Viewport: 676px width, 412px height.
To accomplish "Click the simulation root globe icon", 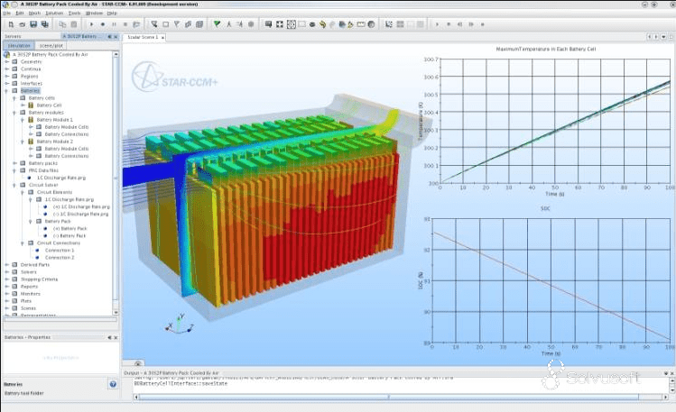I will coord(6,55).
